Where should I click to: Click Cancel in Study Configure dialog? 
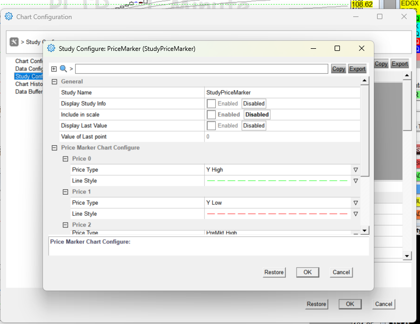point(342,273)
